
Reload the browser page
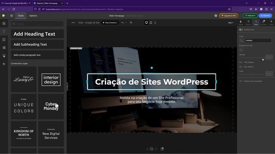click(14, 9)
